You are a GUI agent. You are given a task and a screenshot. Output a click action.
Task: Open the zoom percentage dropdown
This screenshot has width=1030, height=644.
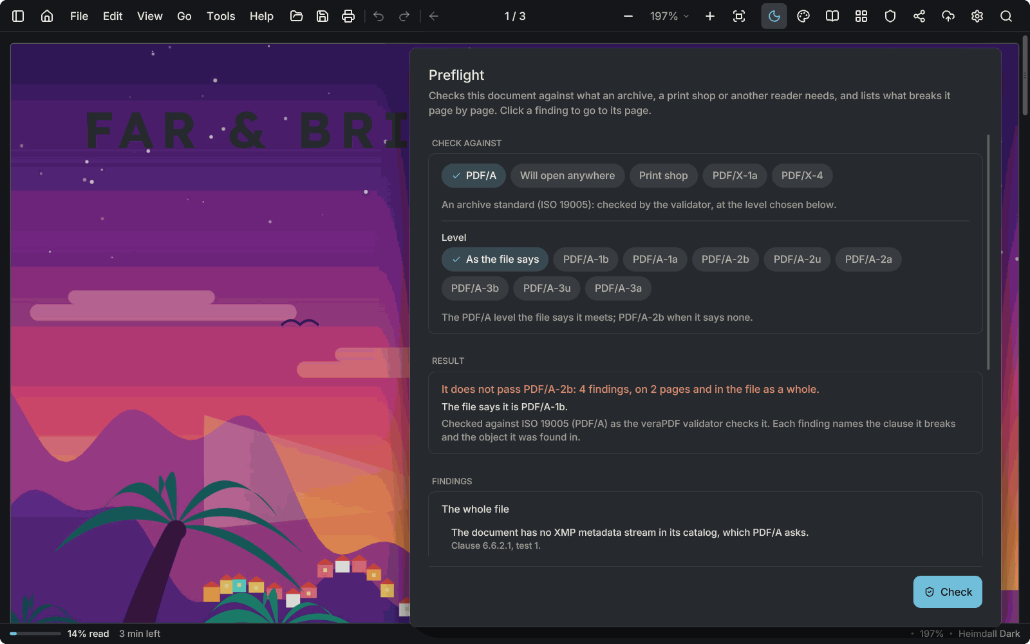click(669, 16)
